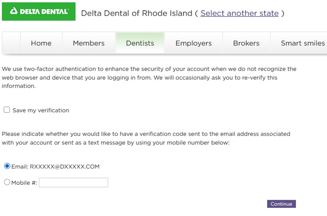The width and height of the screenshot is (327, 216).
Task: Click the green Delta Dental logo
Action: click(x=39, y=12)
